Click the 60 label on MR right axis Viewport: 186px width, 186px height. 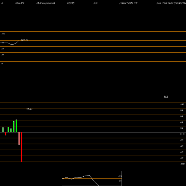coord(182,116)
